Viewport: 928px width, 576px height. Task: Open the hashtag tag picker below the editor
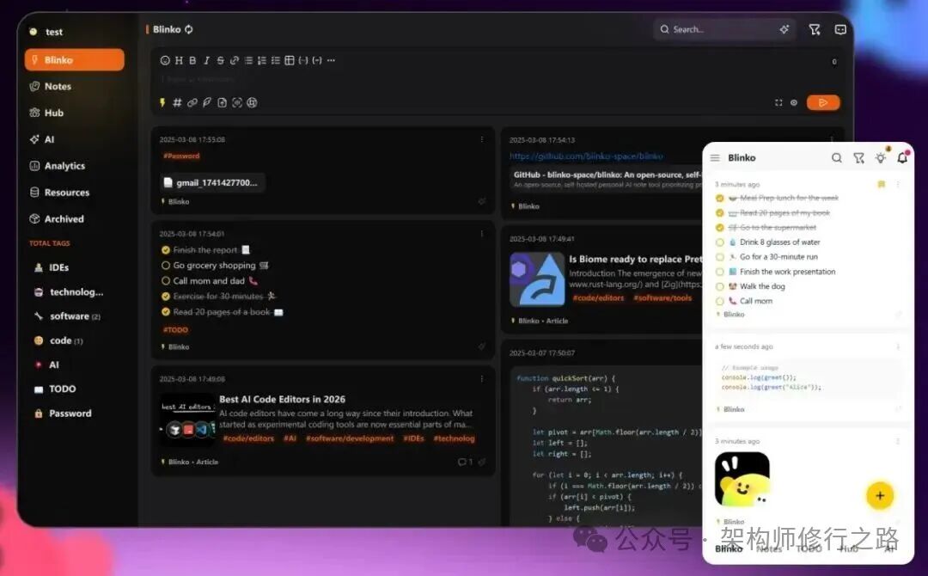[177, 103]
